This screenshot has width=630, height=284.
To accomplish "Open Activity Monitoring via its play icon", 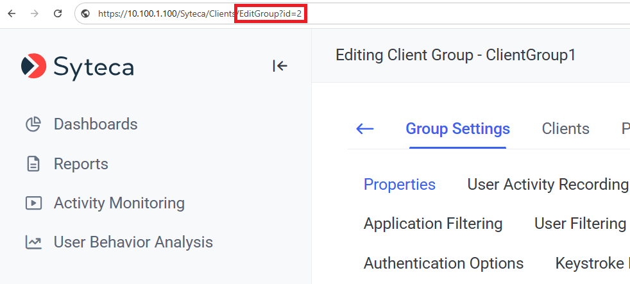I will tap(33, 204).
